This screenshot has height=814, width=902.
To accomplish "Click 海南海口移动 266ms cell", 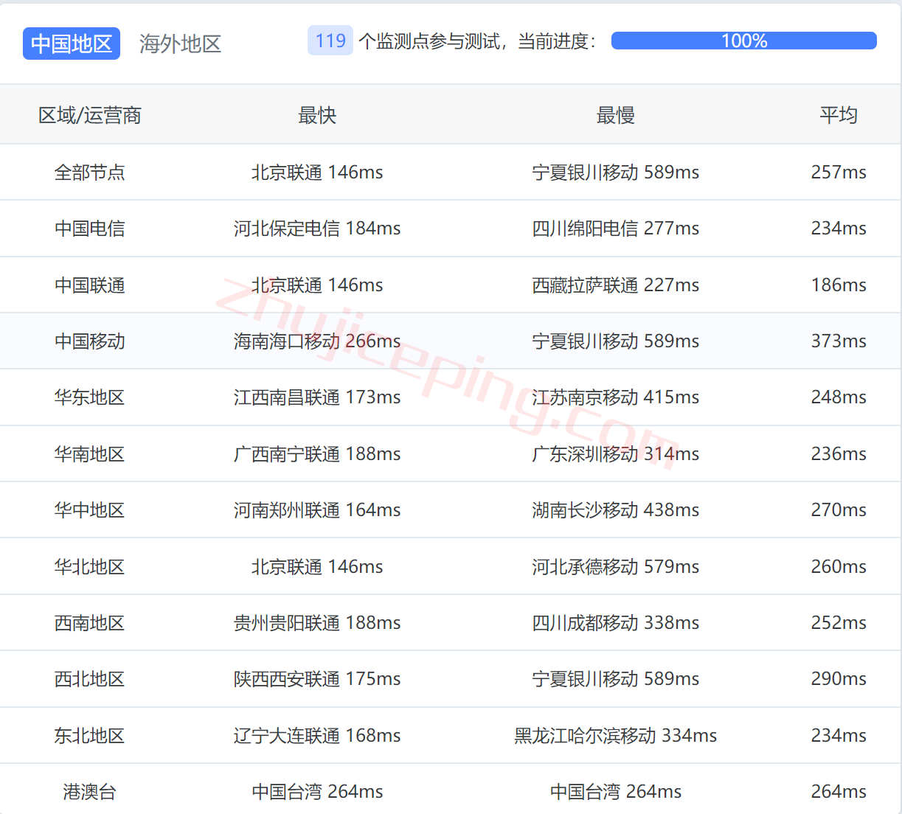I will click(317, 341).
